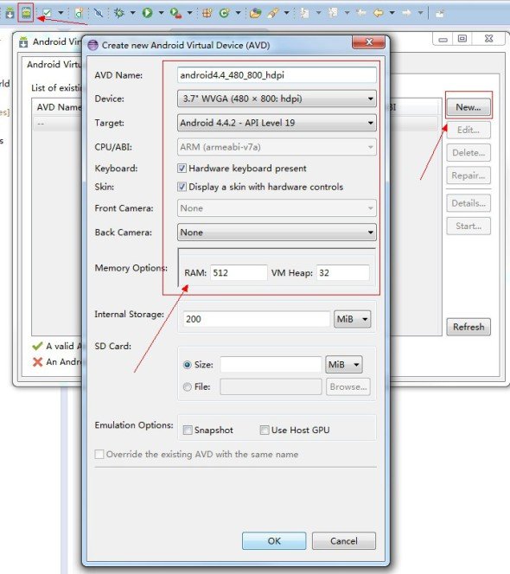Click the CPU/ABI ARM combo box
Screen dimensions: 510x574
pos(277,147)
